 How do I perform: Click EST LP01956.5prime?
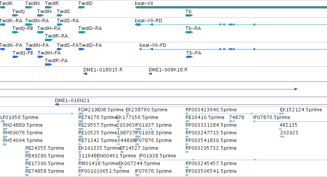(x=19, y=117)
